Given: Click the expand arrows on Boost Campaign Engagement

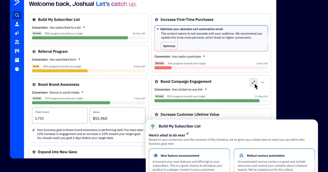Looking at the screenshot, I should (253, 82).
